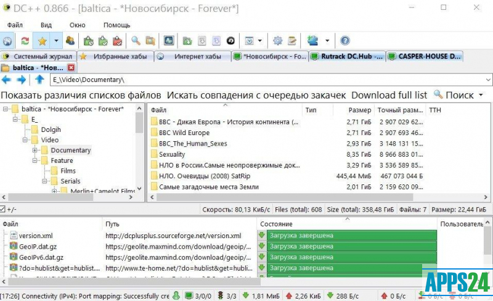Image resolution: width=493 pixels, height=301 pixels.
Task: Click Показать различия списков файлов
Action: pyautogui.click(x=81, y=95)
